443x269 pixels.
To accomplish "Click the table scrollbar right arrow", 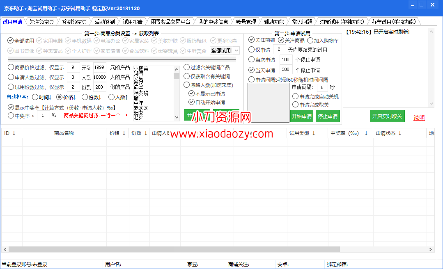I will point(430,250).
